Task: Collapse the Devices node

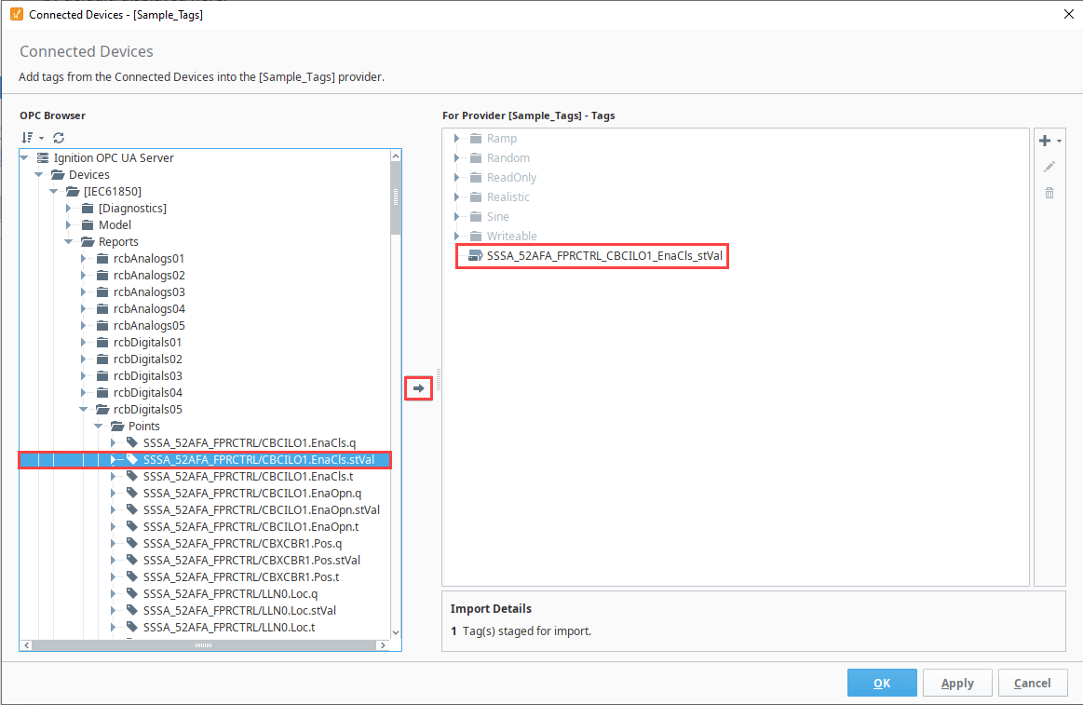Action: [39, 175]
